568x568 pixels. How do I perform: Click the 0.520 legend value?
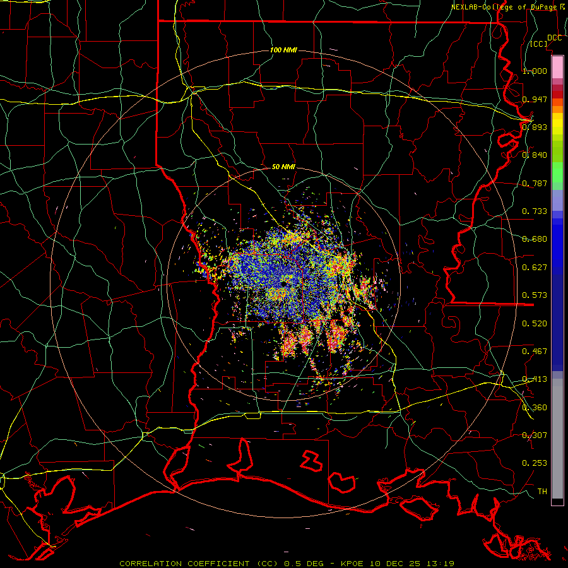pos(535,324)
